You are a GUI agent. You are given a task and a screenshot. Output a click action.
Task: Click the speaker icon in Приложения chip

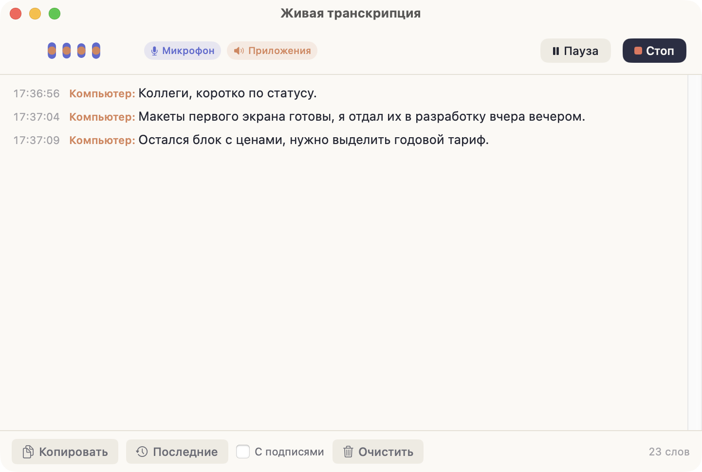click(x=239, y=51)
